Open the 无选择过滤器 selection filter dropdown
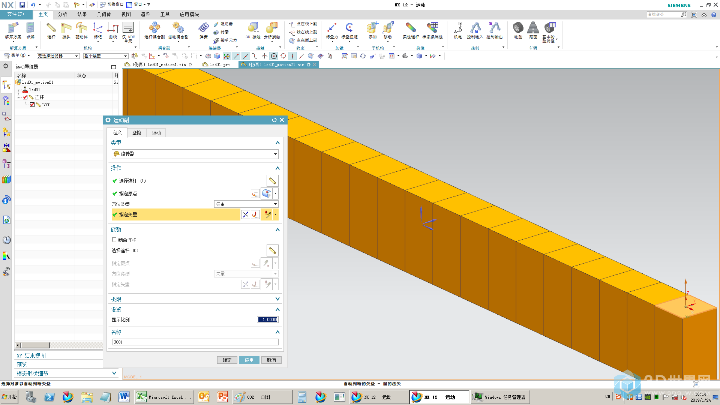The image size is (720, 405). pyautogui.click(x=58, y=56)
